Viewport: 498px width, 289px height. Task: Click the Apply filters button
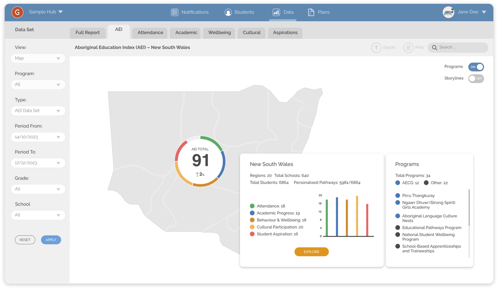click(x=51, y=240)
